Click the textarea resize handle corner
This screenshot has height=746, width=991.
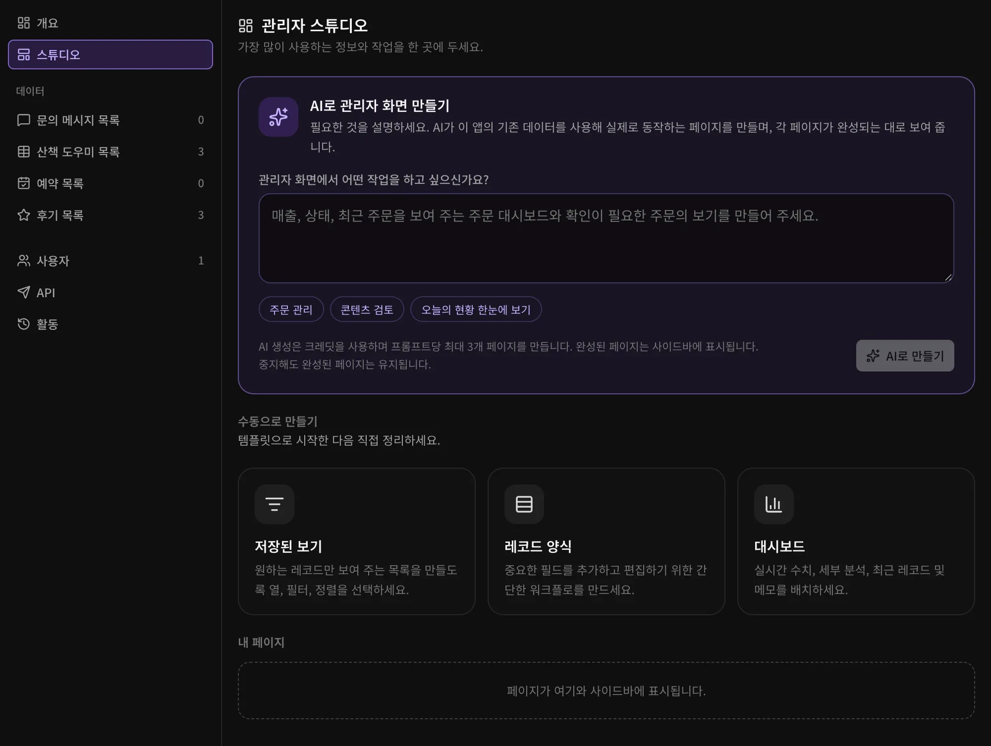click(948, 277)
